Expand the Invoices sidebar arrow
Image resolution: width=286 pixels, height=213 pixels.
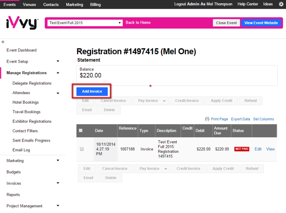[x=58, y=183]
